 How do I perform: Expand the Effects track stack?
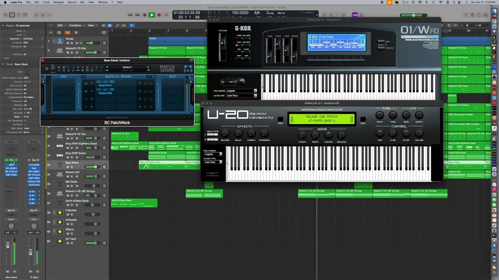tap(54, 231)
